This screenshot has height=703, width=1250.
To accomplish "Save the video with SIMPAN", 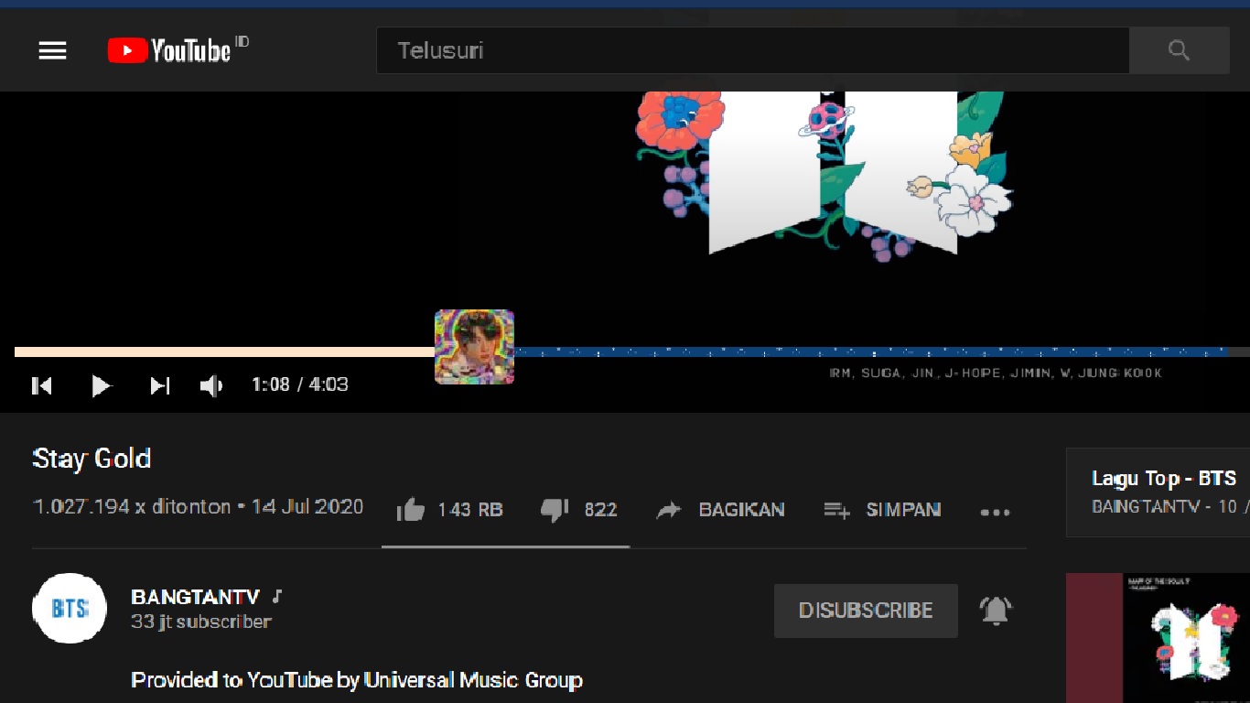I will [882, 510].
